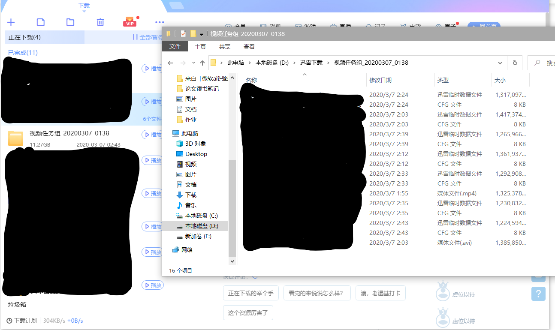Go up one folder level with the up arrow

coord(202,63)
